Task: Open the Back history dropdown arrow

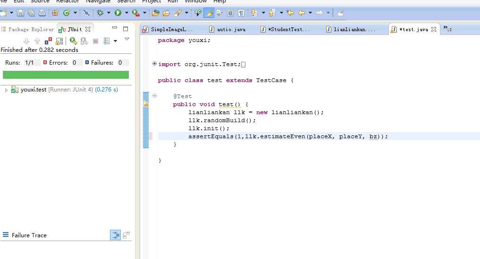Action: tap(310, 13)
